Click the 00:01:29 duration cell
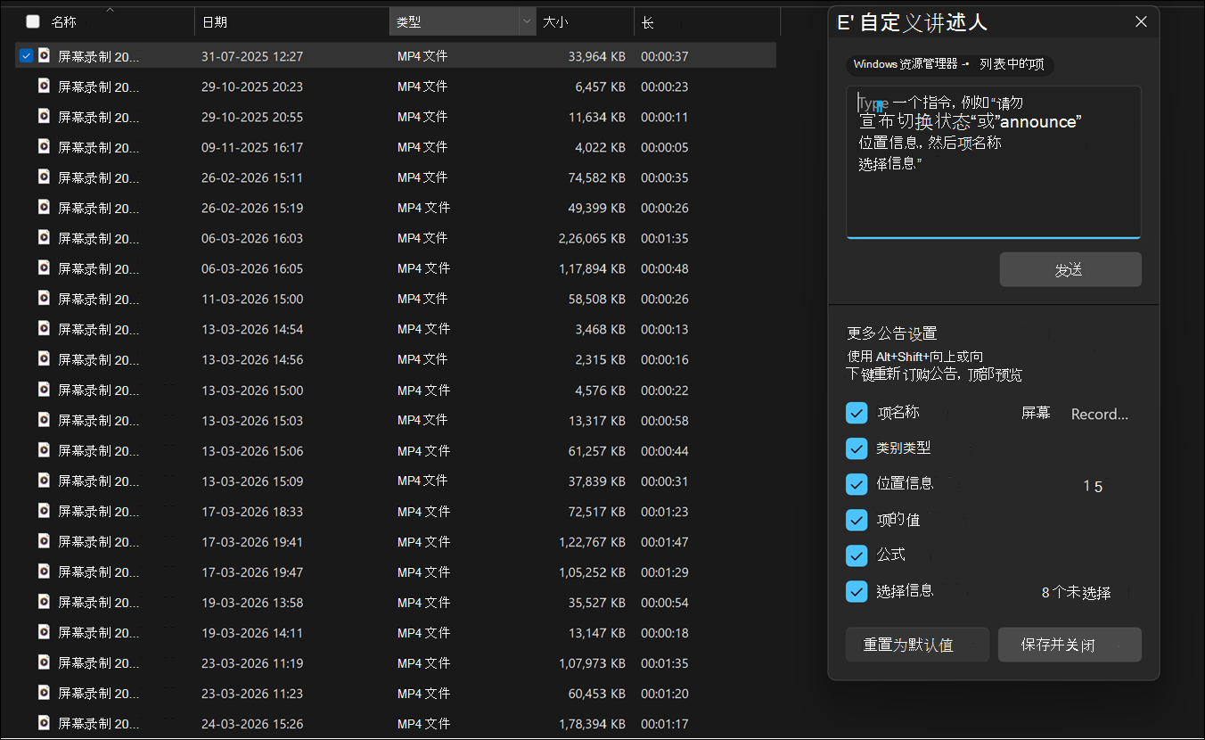The width and height of the screenshot is (1205, 740). point(665,571)
